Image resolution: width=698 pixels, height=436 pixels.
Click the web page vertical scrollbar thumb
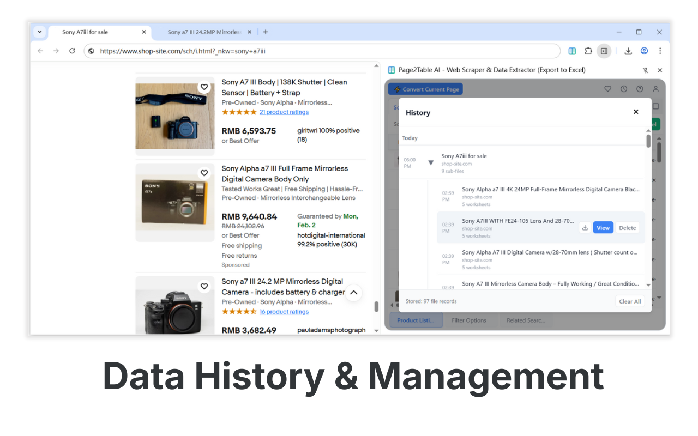pos(376,307)
